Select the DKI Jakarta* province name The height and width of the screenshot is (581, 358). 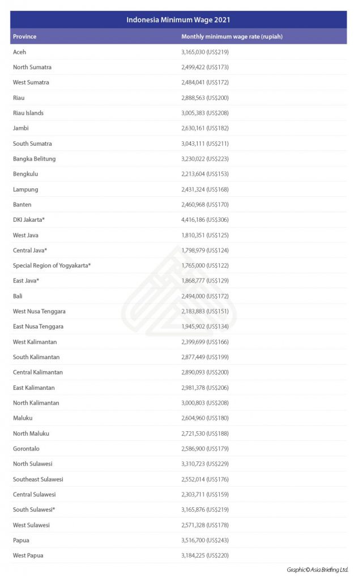point(28,220)
